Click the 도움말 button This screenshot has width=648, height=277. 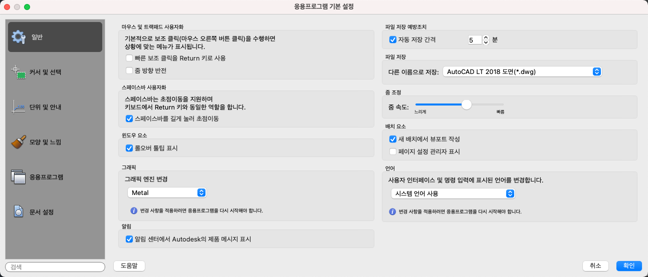tap(129, 266)
